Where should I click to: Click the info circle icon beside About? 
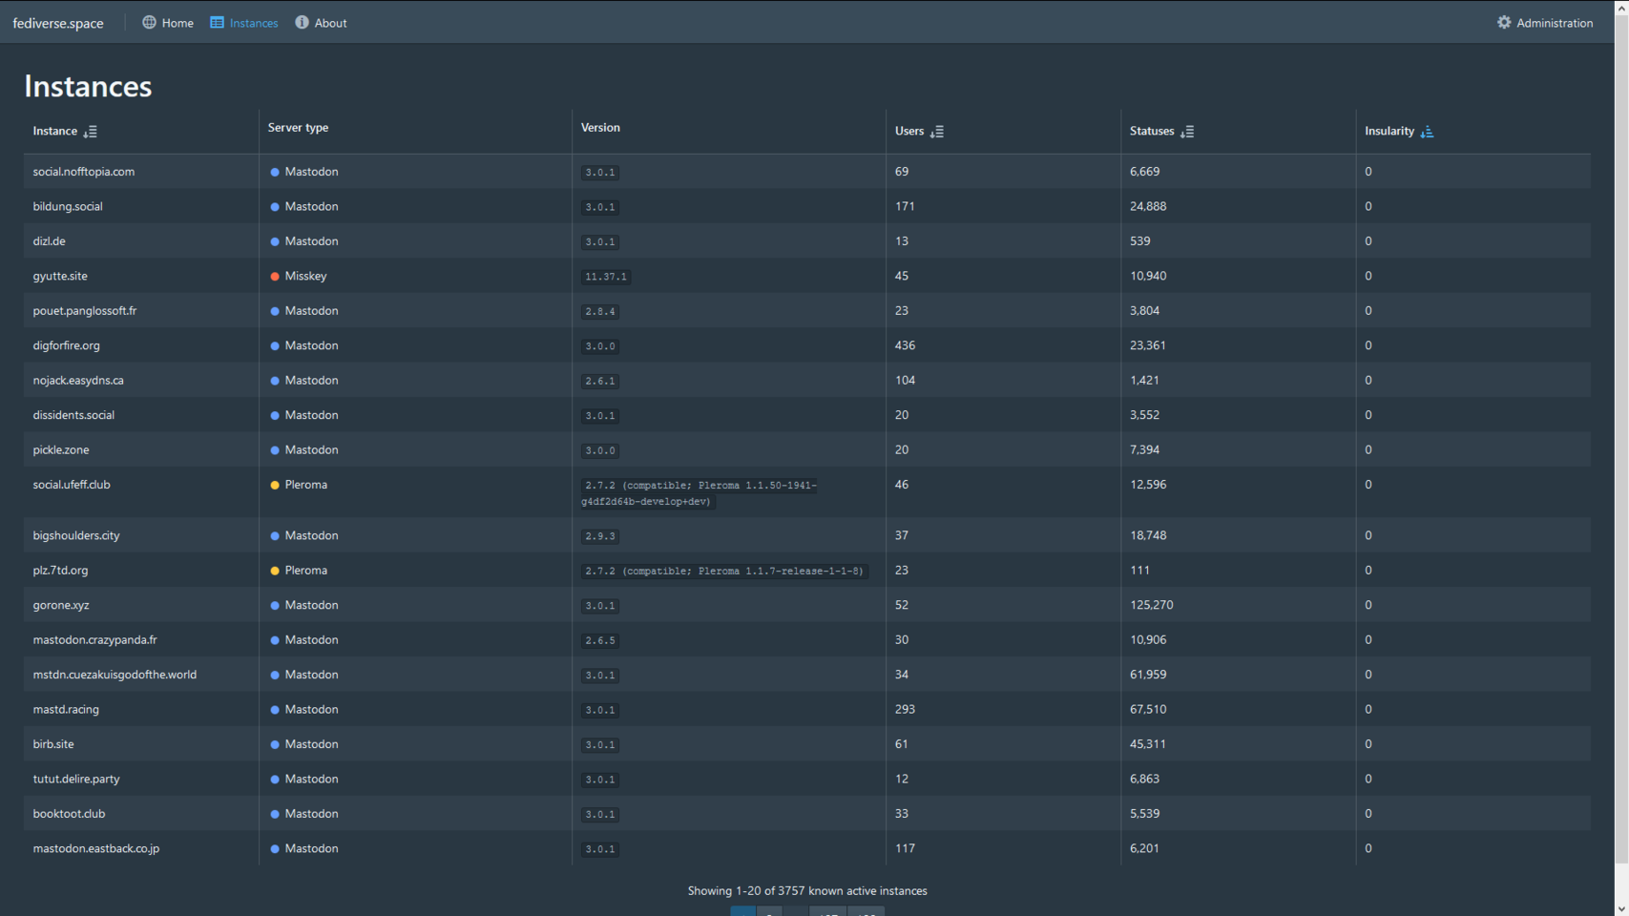[x=302, y=22]
